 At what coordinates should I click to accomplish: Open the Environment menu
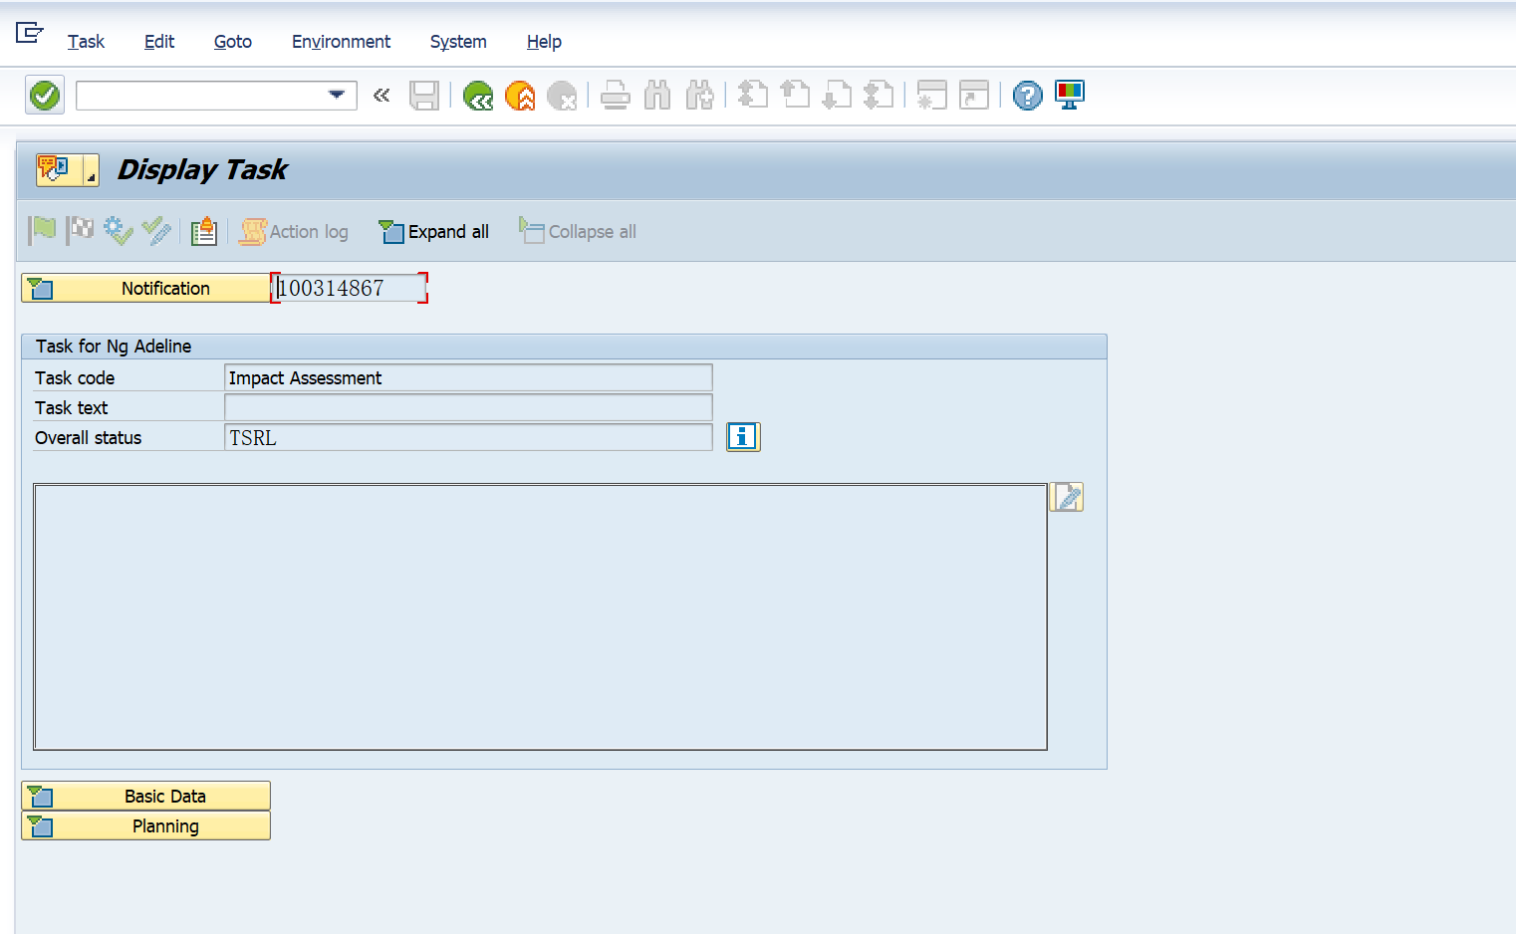pyautogui.click(x=341, y=42)
